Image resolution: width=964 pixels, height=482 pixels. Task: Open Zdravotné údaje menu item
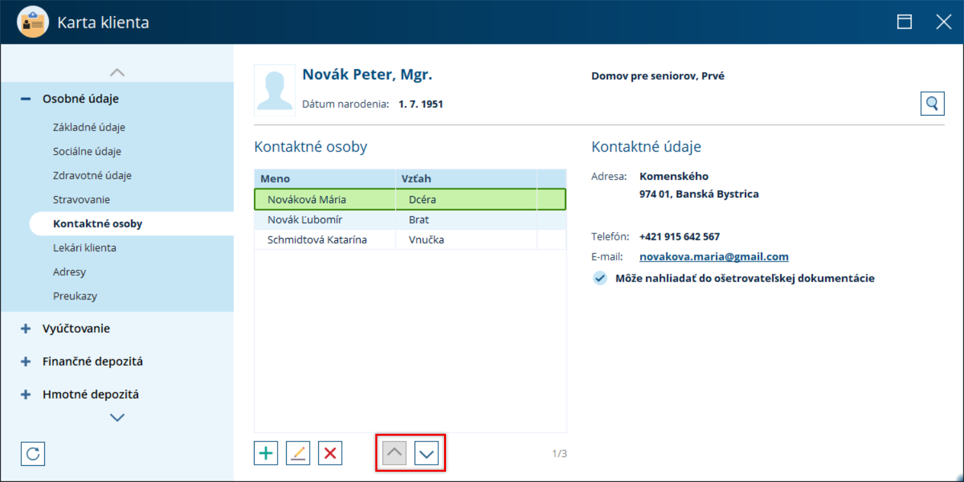[x=93, y=175]
